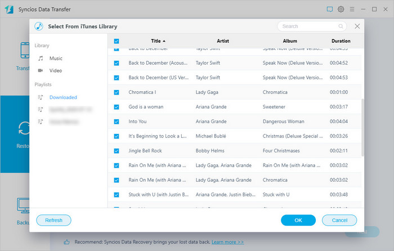This screenshot has width=394, height=251.
Task: Click the Dangerous Woman album cell
Action: (x=284, y=122)
